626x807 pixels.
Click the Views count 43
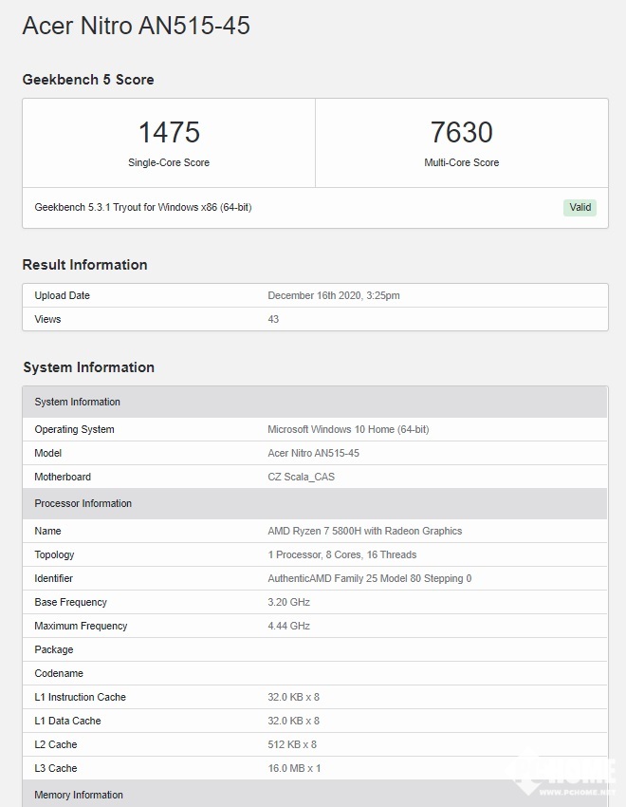[x=273, y=319]
